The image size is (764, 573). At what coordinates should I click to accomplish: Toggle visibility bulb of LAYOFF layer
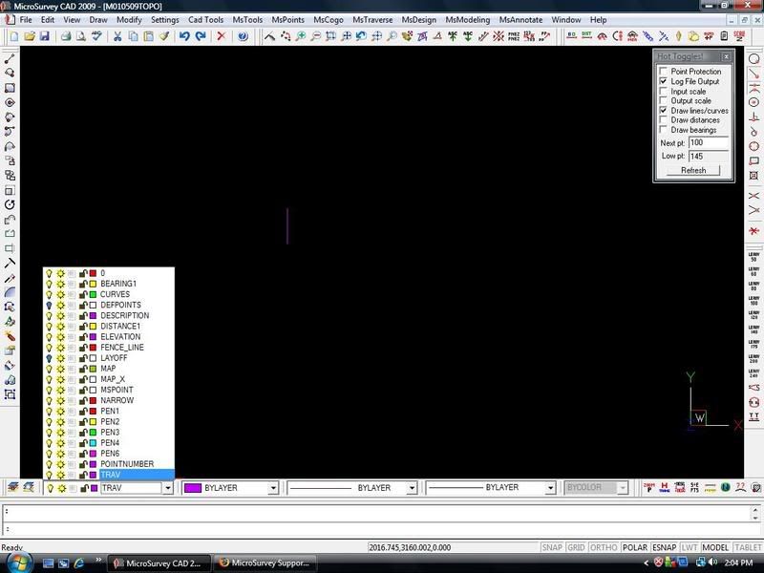tap(49, 358)
